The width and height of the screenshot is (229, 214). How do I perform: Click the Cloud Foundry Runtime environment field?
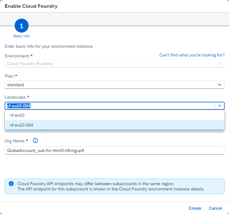115,64
